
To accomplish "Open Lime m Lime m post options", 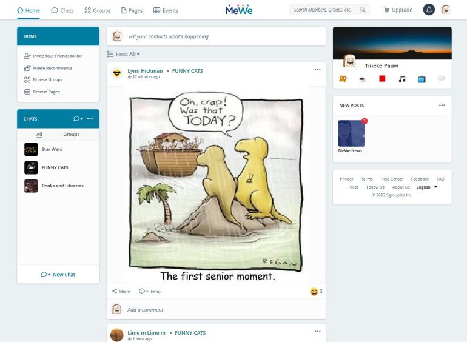I will click(x=317, y=331).
